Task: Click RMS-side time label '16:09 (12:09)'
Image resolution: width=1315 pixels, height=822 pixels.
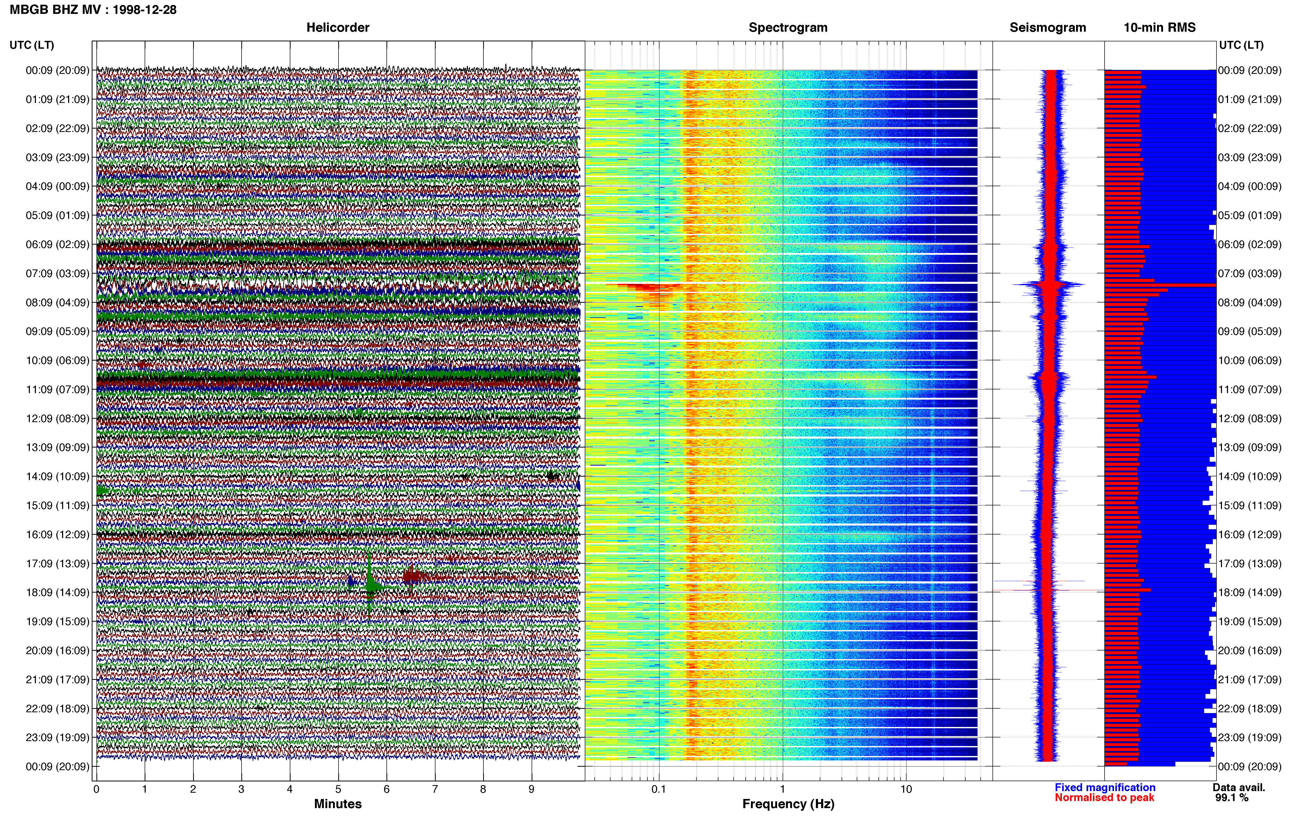Action: [1250, 534]
